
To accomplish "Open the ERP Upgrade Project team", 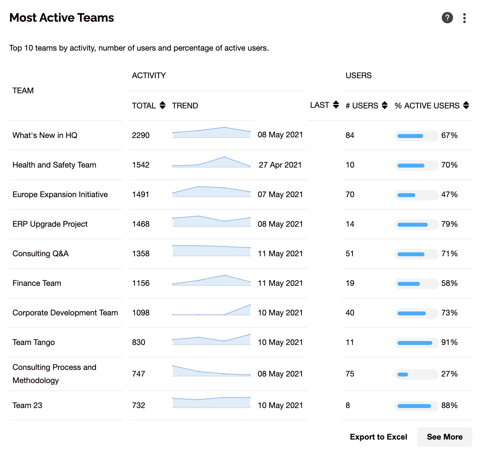I will coord(50,224).
